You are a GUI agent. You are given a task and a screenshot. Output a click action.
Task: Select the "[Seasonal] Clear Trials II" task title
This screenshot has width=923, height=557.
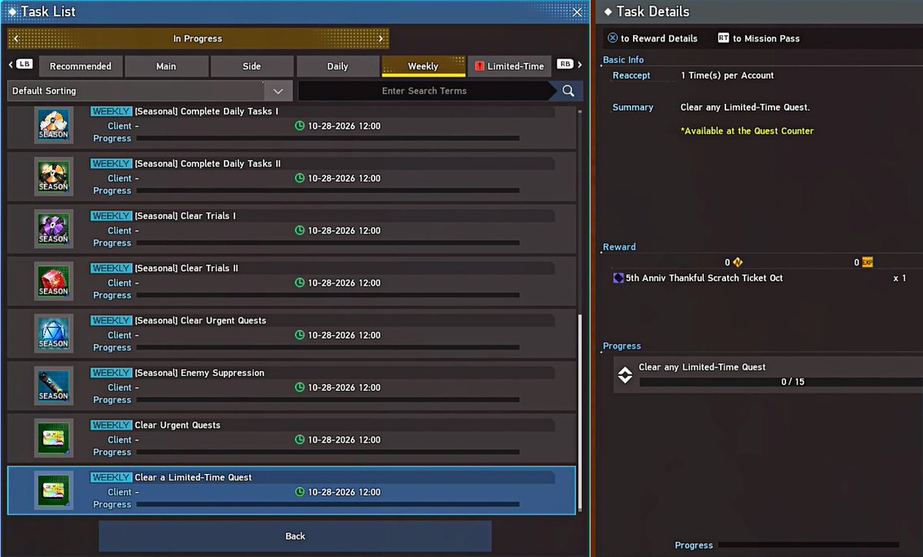tap(186, 268)
